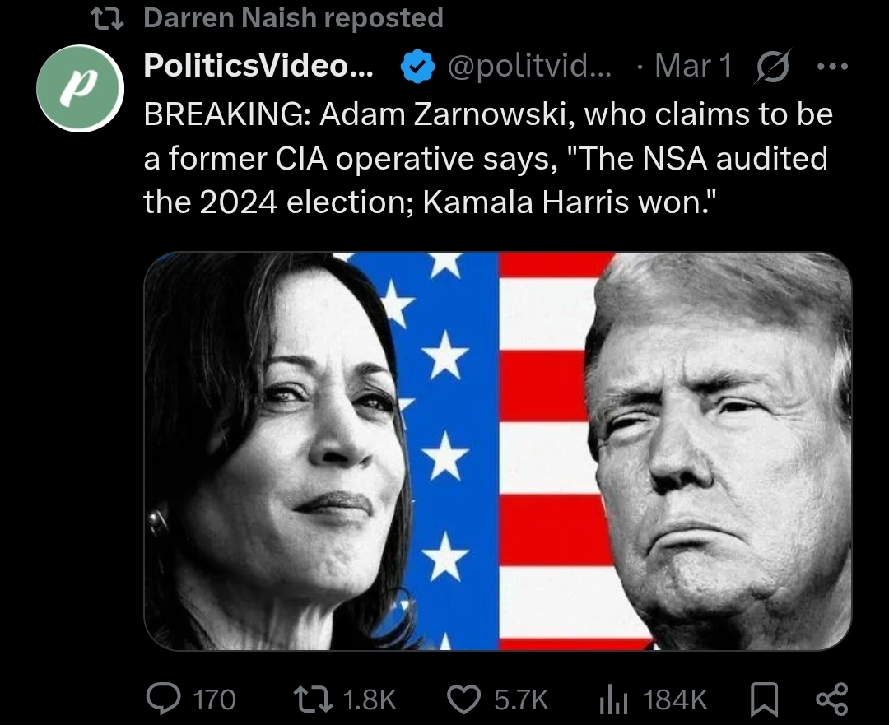
Task: Like the post with the heart icon
Action: pyautogui.click(x=464, y=699)
